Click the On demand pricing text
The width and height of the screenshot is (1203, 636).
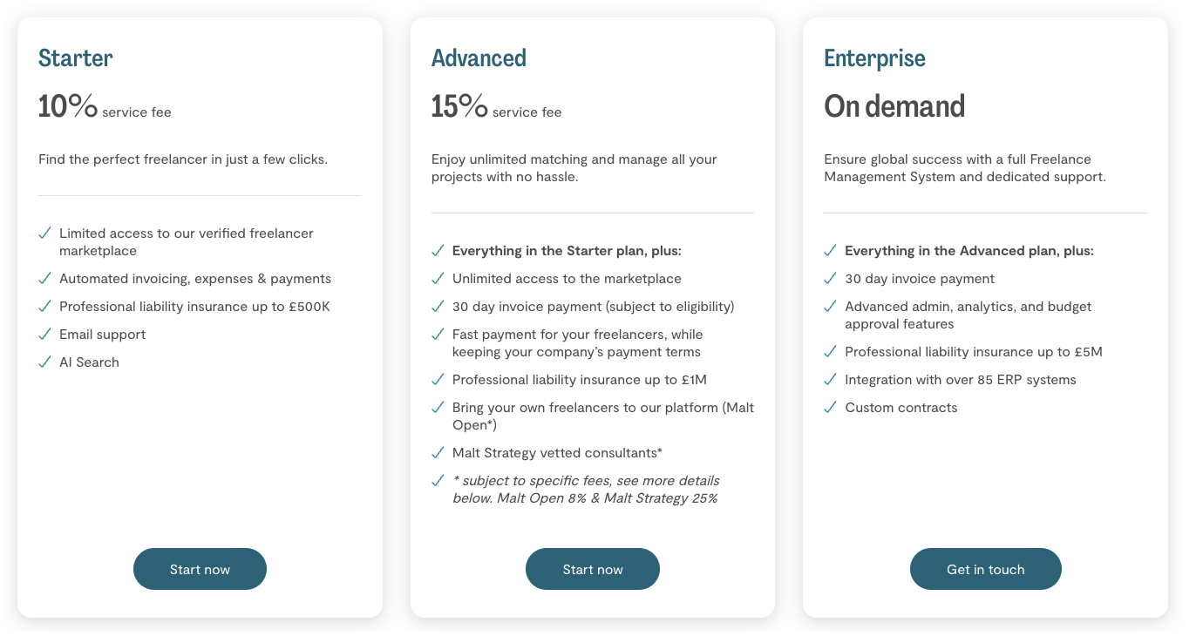894,107
